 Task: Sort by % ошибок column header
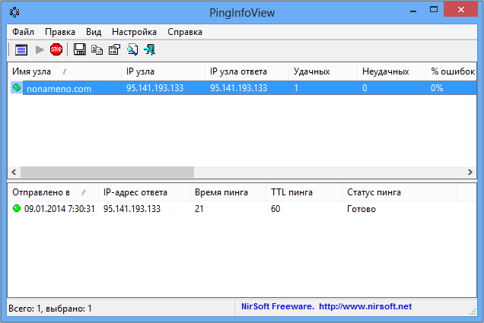coord(451,71)
